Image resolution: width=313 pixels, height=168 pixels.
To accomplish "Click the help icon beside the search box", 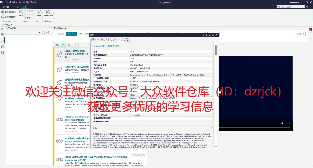I will pos(307,7).
